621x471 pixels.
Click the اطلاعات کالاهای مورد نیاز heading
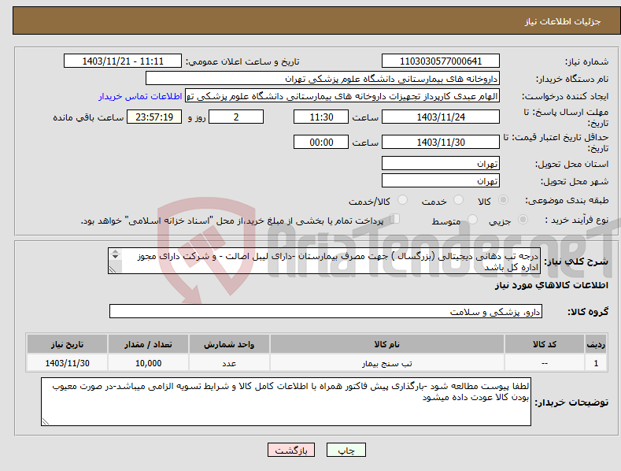[x=551, y=285]
